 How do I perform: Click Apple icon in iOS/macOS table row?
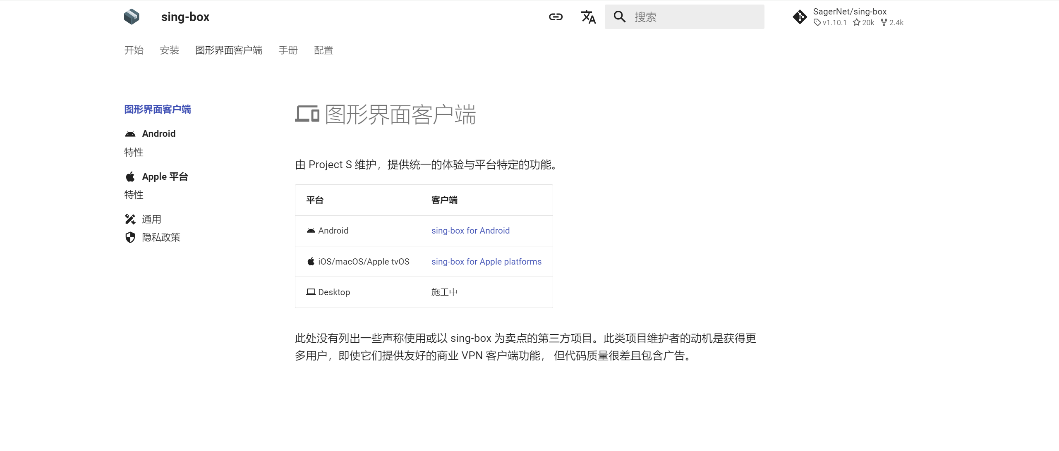(x=311, y=261)
